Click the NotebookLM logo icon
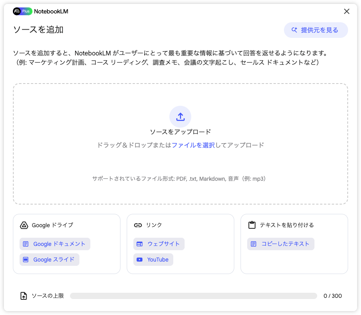 click(x=17, y=11)
